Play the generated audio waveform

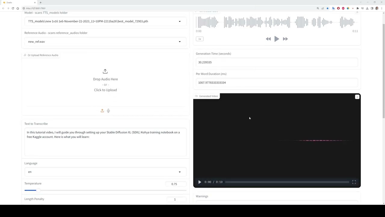click(x=277, y=39)
